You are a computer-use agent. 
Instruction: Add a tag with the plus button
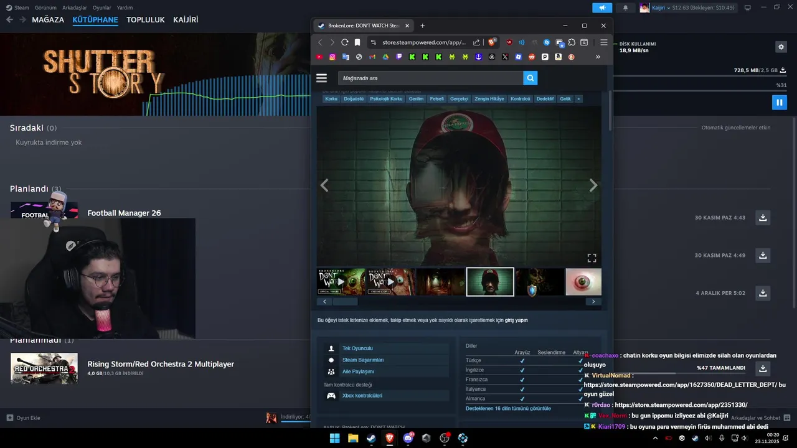[578, 99]
